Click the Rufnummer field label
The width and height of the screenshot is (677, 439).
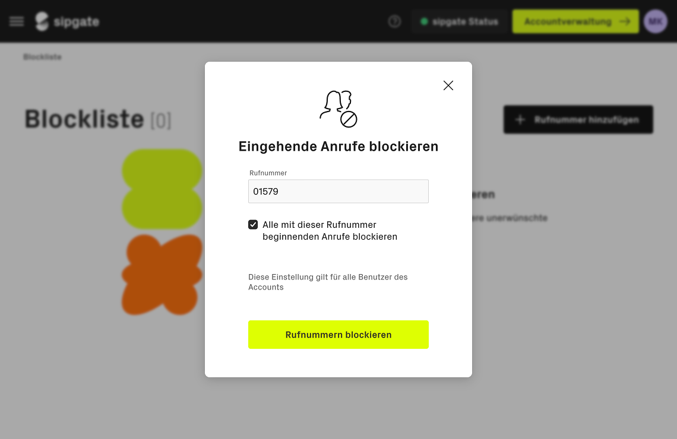click(x=268, y=173)
